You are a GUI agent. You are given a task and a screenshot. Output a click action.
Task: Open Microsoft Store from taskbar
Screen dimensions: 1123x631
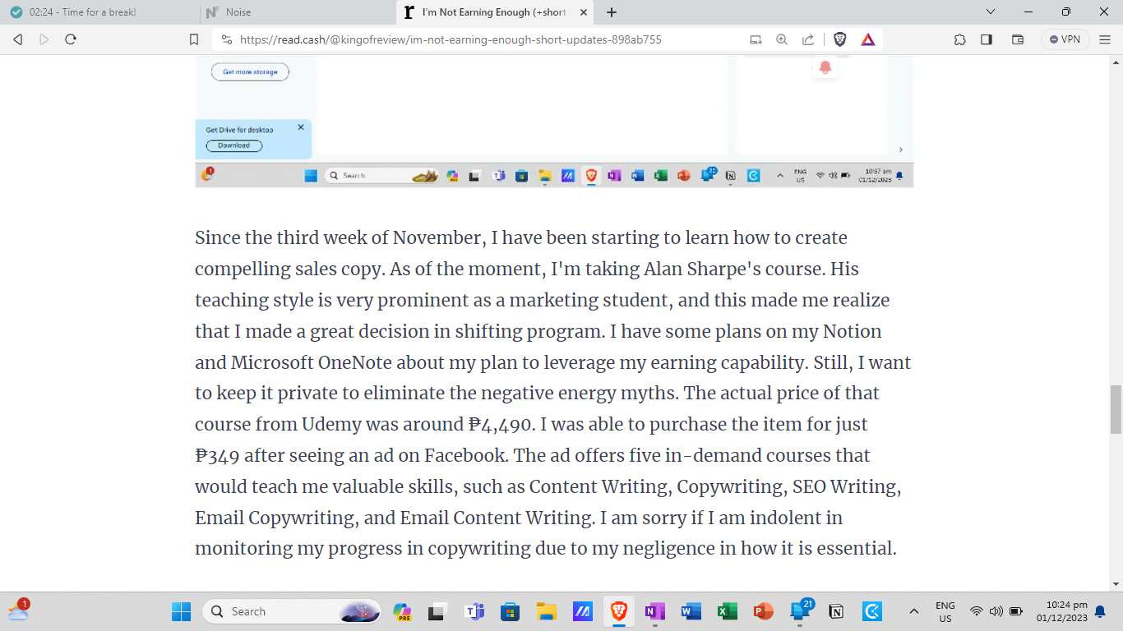(511, 611)
